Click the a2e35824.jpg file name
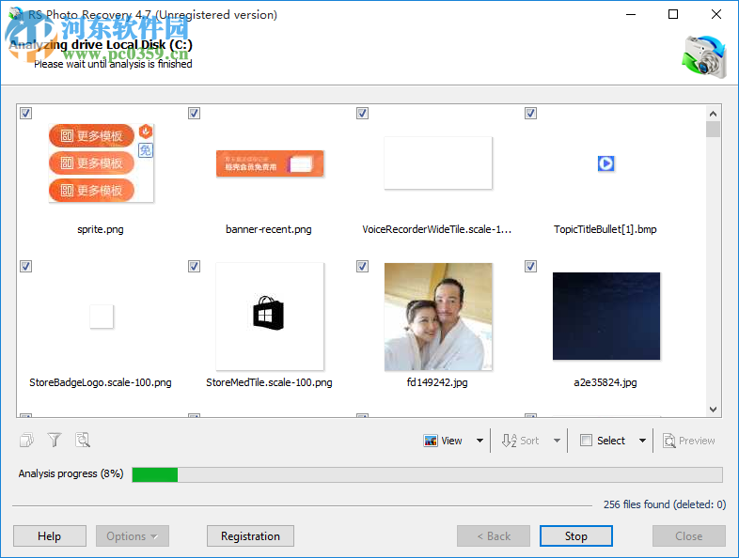739x558 pixels. [605, 382]
